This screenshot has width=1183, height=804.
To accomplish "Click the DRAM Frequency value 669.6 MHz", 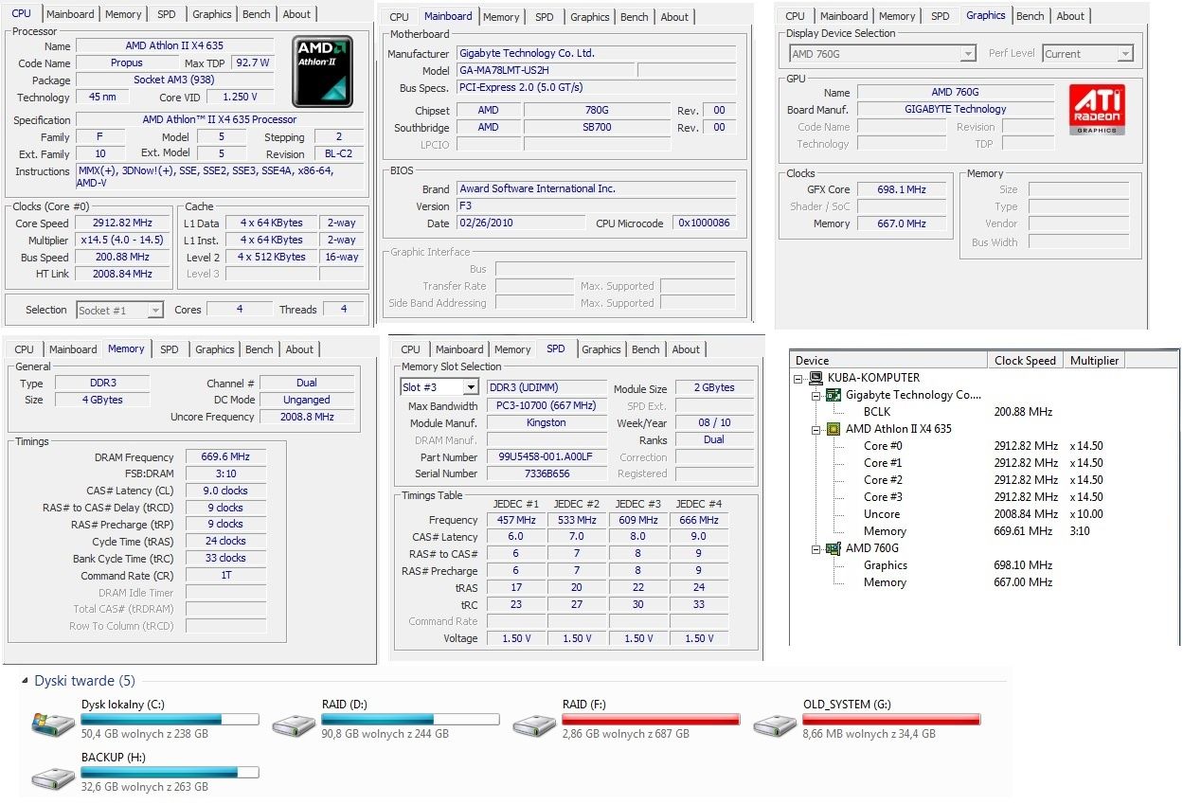I will [x=225, y=457].
